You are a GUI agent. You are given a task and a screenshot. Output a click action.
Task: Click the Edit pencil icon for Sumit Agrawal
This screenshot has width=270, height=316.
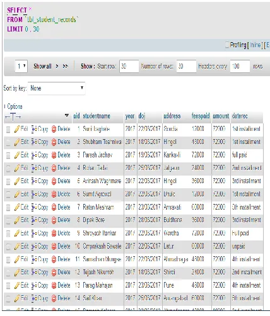tap(17, 195)
